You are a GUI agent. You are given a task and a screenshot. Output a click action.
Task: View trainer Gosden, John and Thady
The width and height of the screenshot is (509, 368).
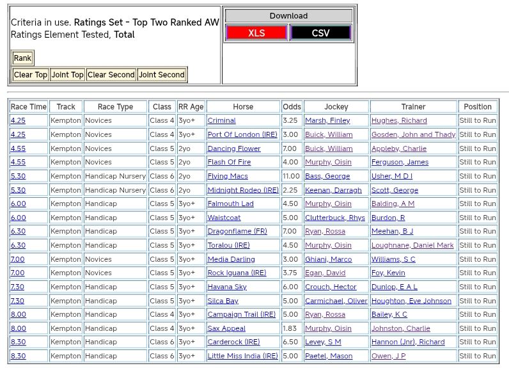[x=413, y=134]
